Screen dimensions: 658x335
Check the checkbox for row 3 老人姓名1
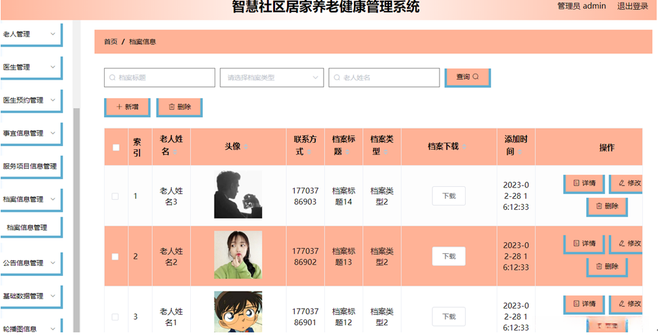(x=115, y=317)
